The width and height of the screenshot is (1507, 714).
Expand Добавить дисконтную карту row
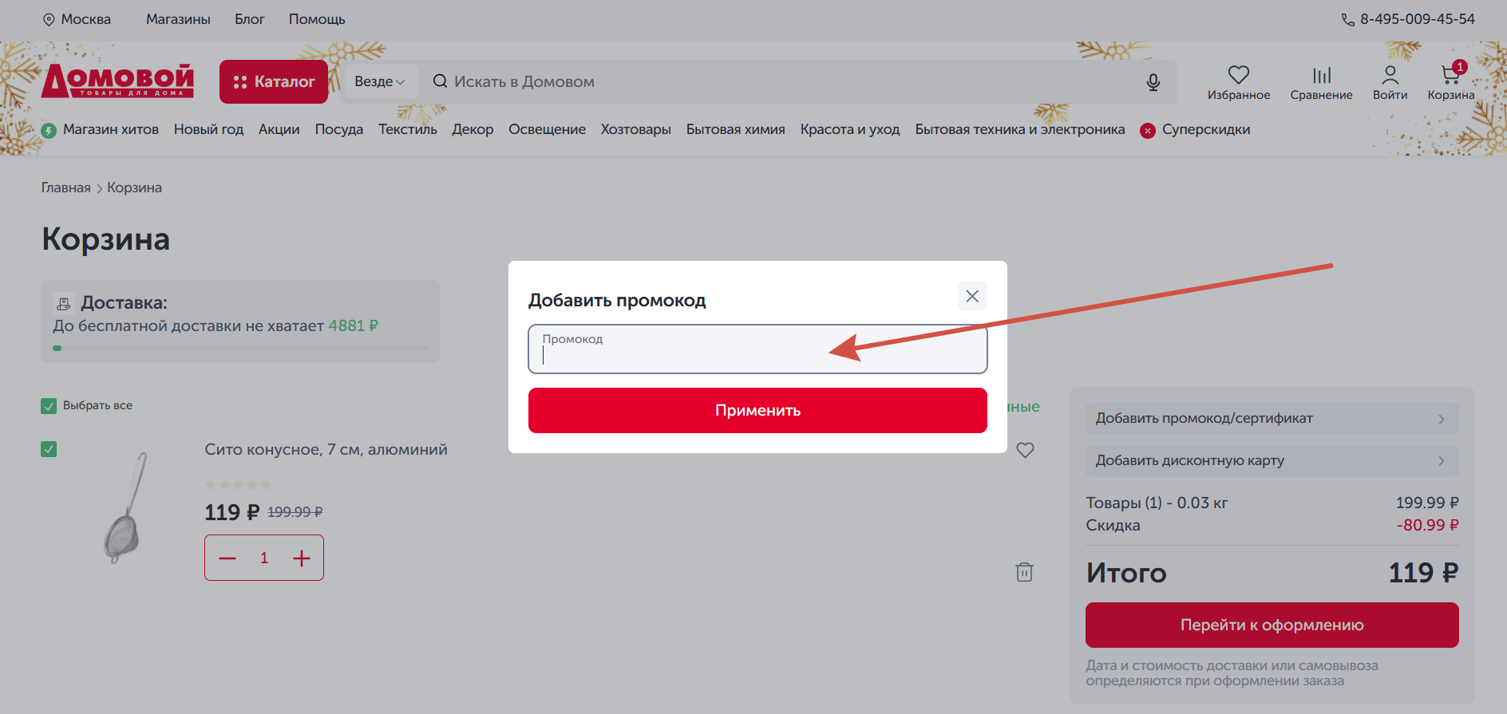click(1272, 461)
